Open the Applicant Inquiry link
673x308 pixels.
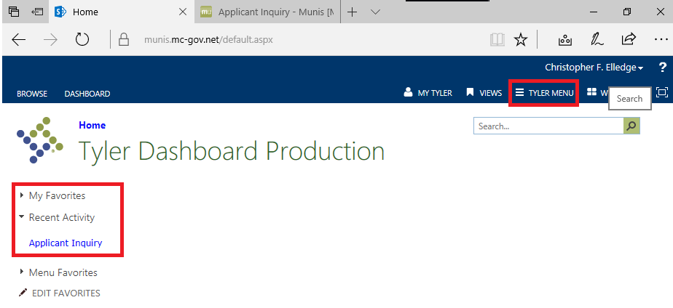tap(66, 243)
